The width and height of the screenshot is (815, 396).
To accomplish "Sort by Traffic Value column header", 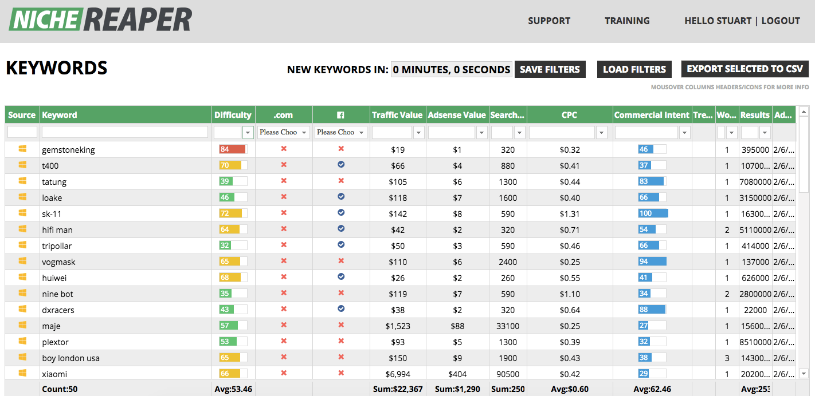I will click(x=397, y=115).
